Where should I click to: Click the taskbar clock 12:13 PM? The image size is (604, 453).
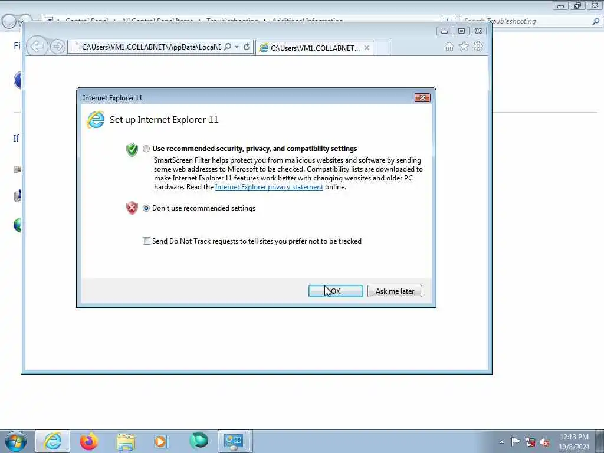point(574,437)
